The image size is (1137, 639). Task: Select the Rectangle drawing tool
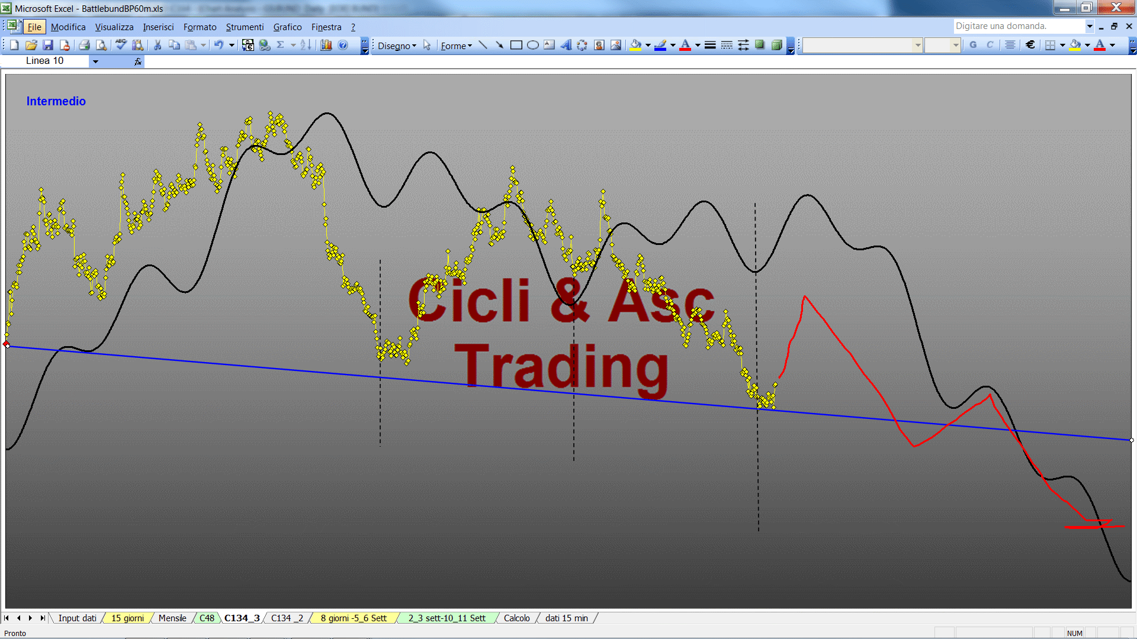[516, 45]
